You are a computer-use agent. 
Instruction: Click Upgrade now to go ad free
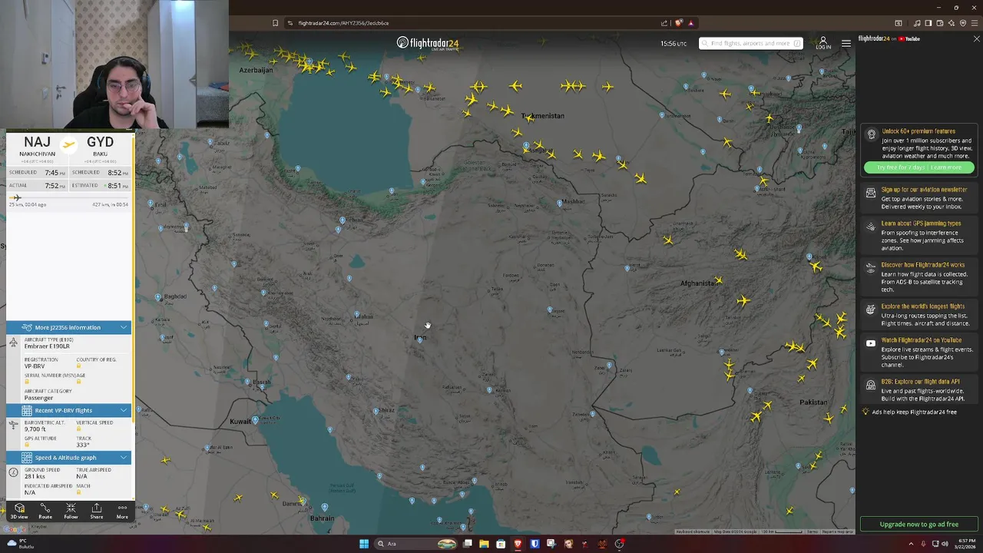click(918, 524)
